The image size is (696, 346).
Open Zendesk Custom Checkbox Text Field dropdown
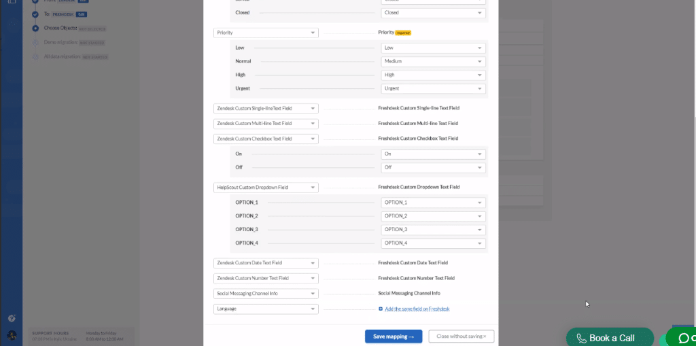pos(266,139)
